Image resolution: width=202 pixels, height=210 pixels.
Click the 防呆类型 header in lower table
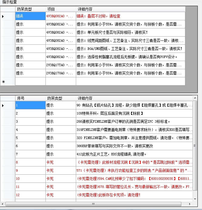[x=61, y=98]
